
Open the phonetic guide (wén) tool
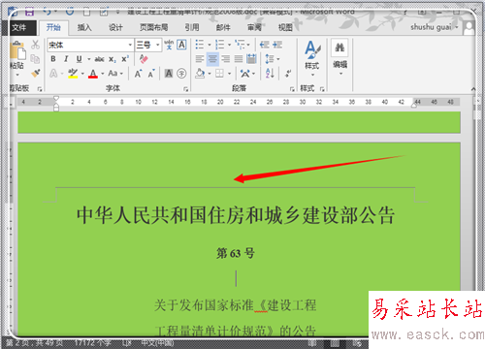169,45
